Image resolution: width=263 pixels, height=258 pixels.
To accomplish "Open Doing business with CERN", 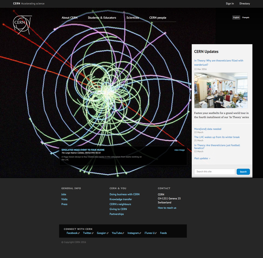I will tap(124, 194).
